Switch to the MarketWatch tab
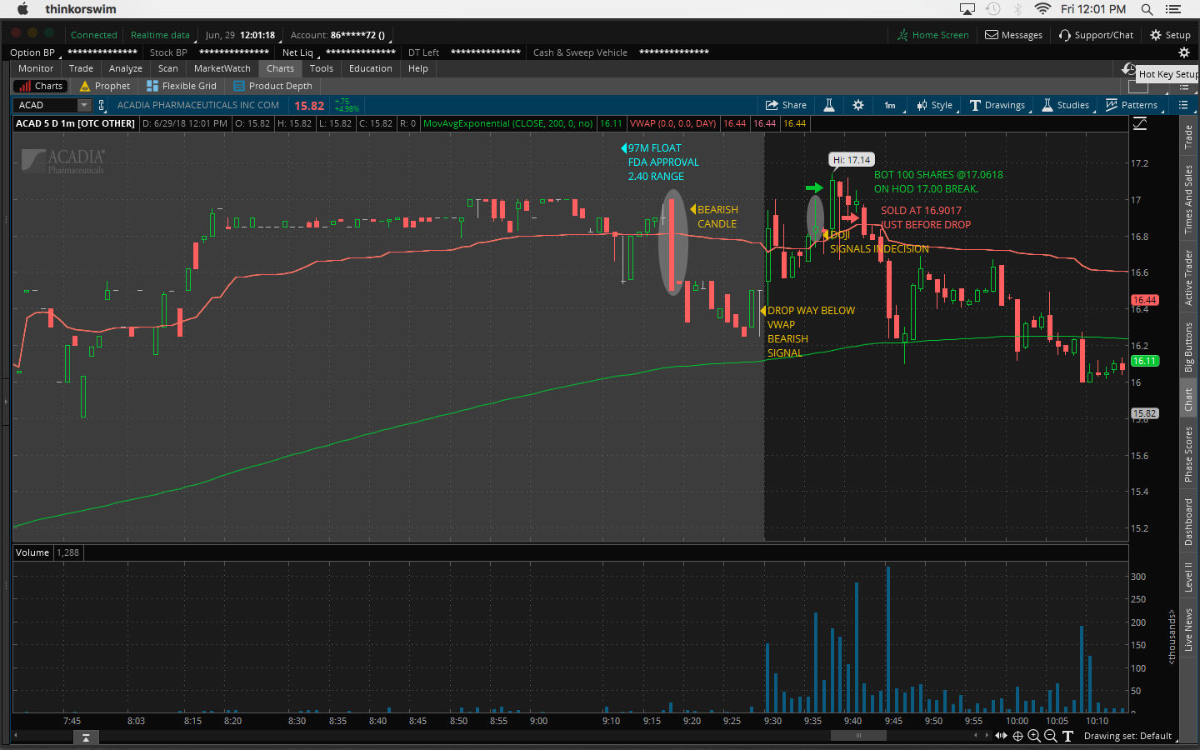The image size is (1200, 750). 222,68
